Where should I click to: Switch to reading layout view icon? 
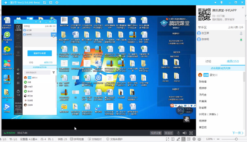coord(173,139)
